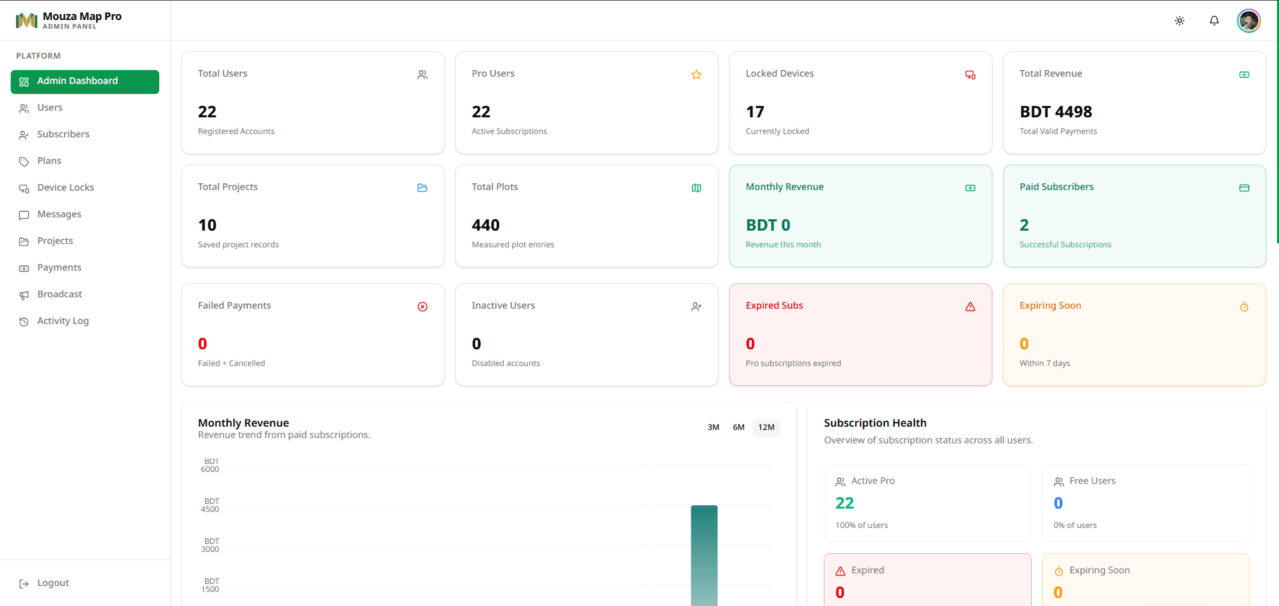Click the red device icon on Locked Devices
Screen dimensions: 1279x606
point(970,75)
